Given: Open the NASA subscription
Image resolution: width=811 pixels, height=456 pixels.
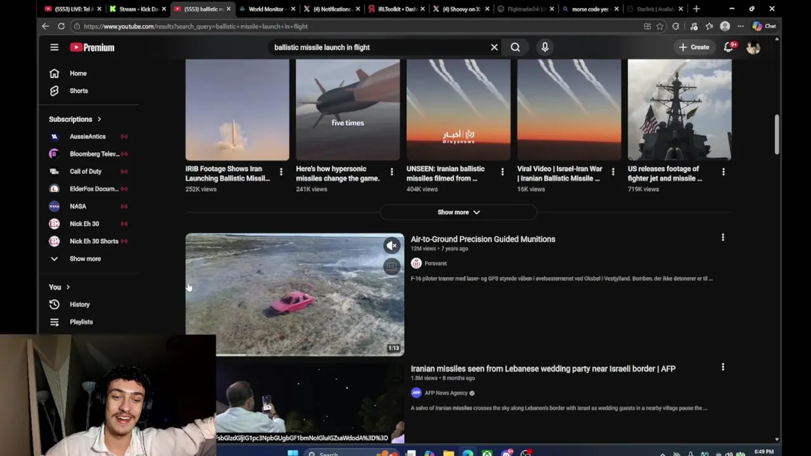Looking at the screenshot, I should click(x=89, y=206).
